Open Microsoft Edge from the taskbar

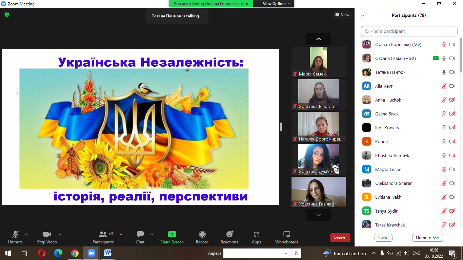(58, 253)
